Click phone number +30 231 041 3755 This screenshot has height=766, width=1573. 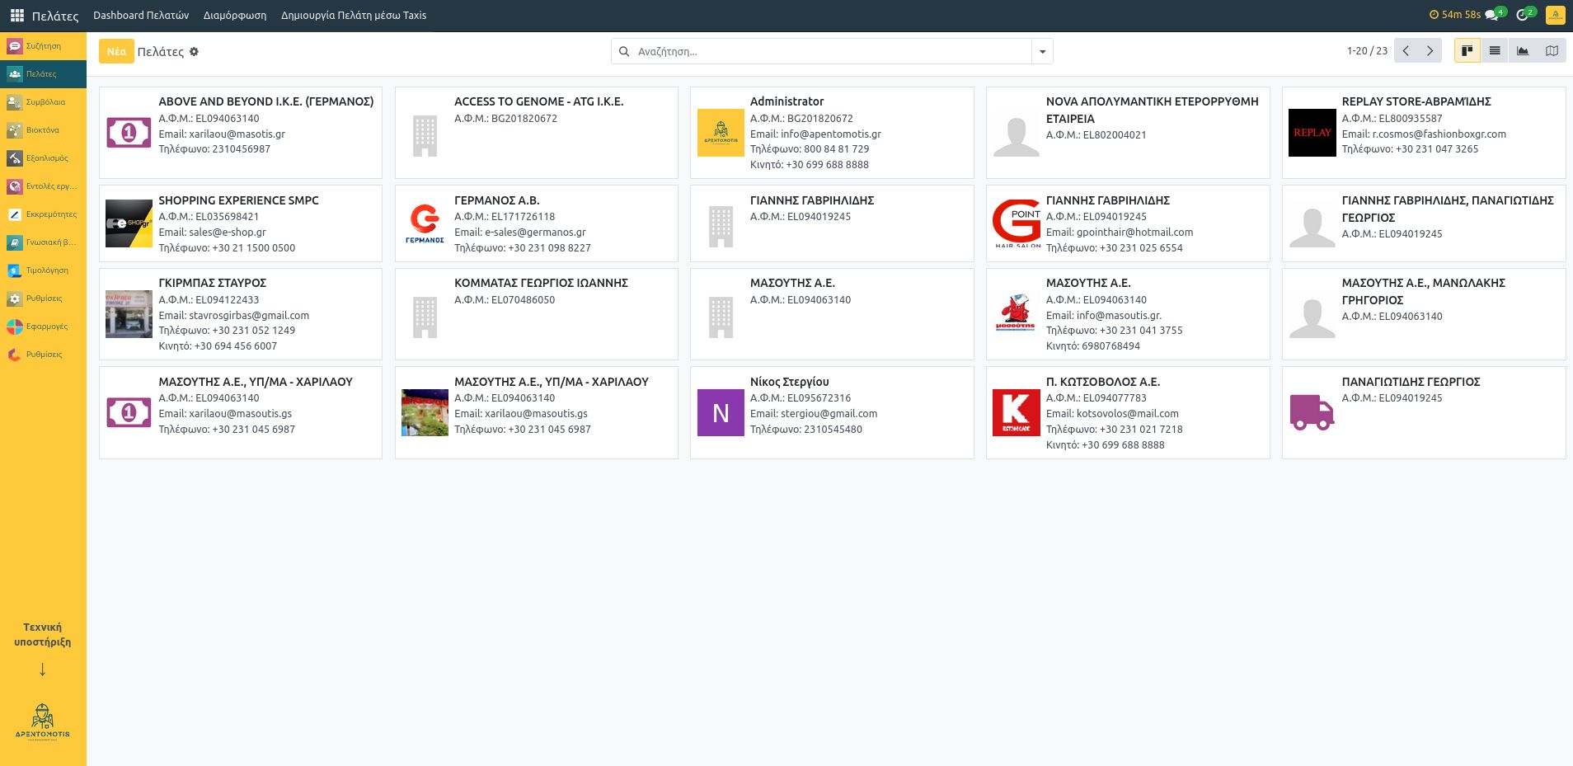(1141, 331)
